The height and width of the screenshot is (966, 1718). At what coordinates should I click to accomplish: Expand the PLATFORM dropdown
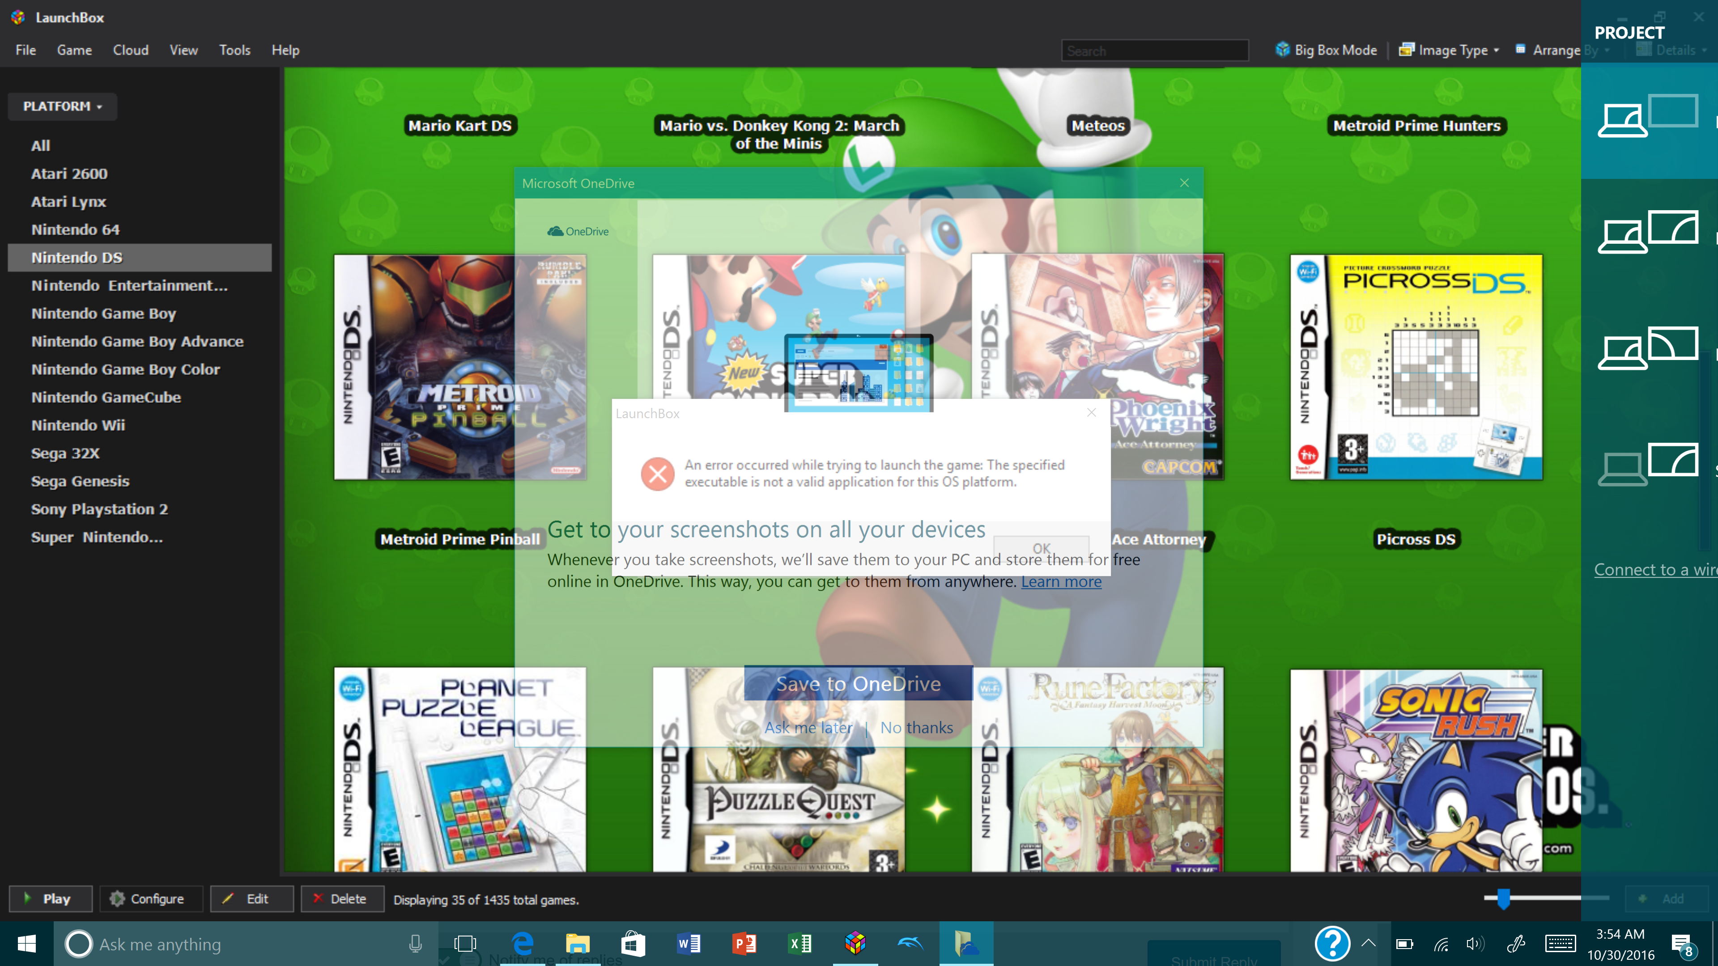click(x=63, y=106)
